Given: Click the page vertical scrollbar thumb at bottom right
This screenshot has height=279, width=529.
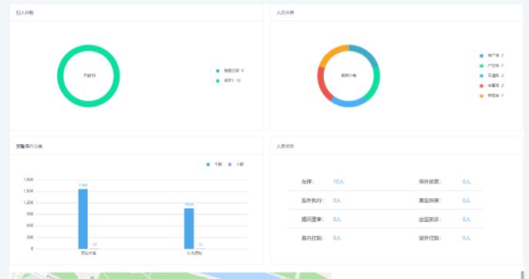Looking at the screenshot, I should click(x=522, y=274).
